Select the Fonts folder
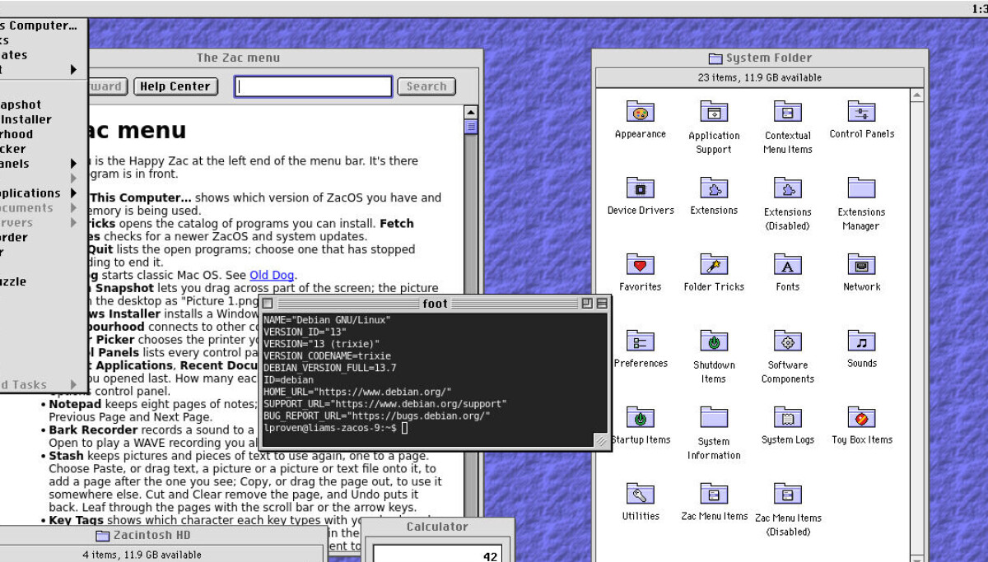This screenshot has width=988, height=562. coord(788,264)
